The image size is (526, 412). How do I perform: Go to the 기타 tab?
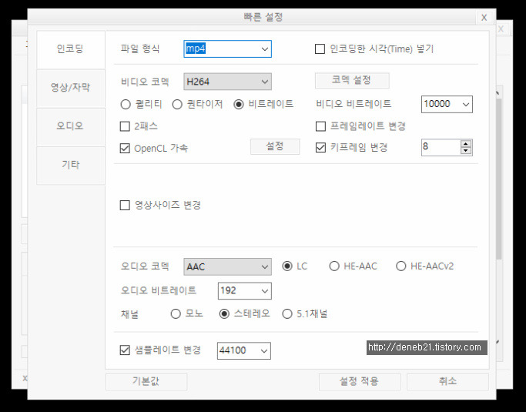coord(70,165)
